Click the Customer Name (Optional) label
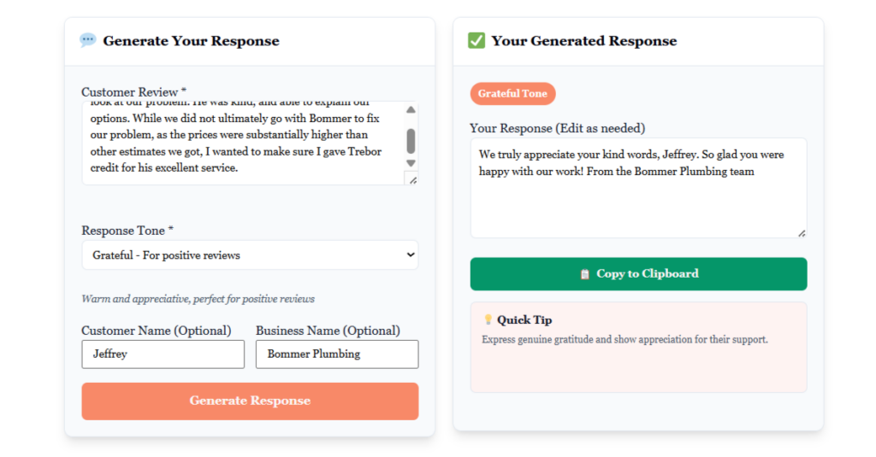This screenshot has width=876, height=457. coord(156,331)
